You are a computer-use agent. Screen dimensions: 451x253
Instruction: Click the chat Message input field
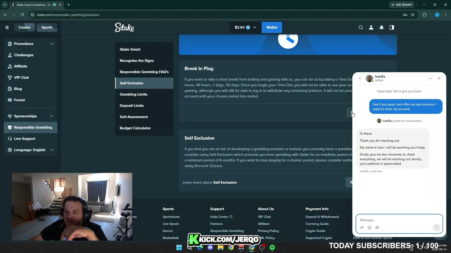399,220
